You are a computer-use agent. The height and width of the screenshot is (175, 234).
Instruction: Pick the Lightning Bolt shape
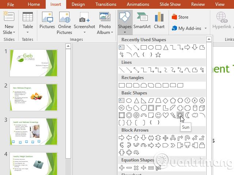(x=173, y=115)
